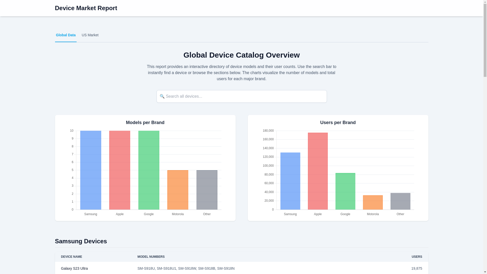Select the Other bar in Models per Brand

tap(207, 190)
